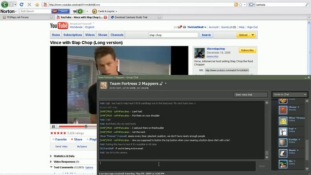The height and width of the screenshot is (175, 311).
Task: Open the Upload button dropdown arrow
Action: [x=253, y=35]
